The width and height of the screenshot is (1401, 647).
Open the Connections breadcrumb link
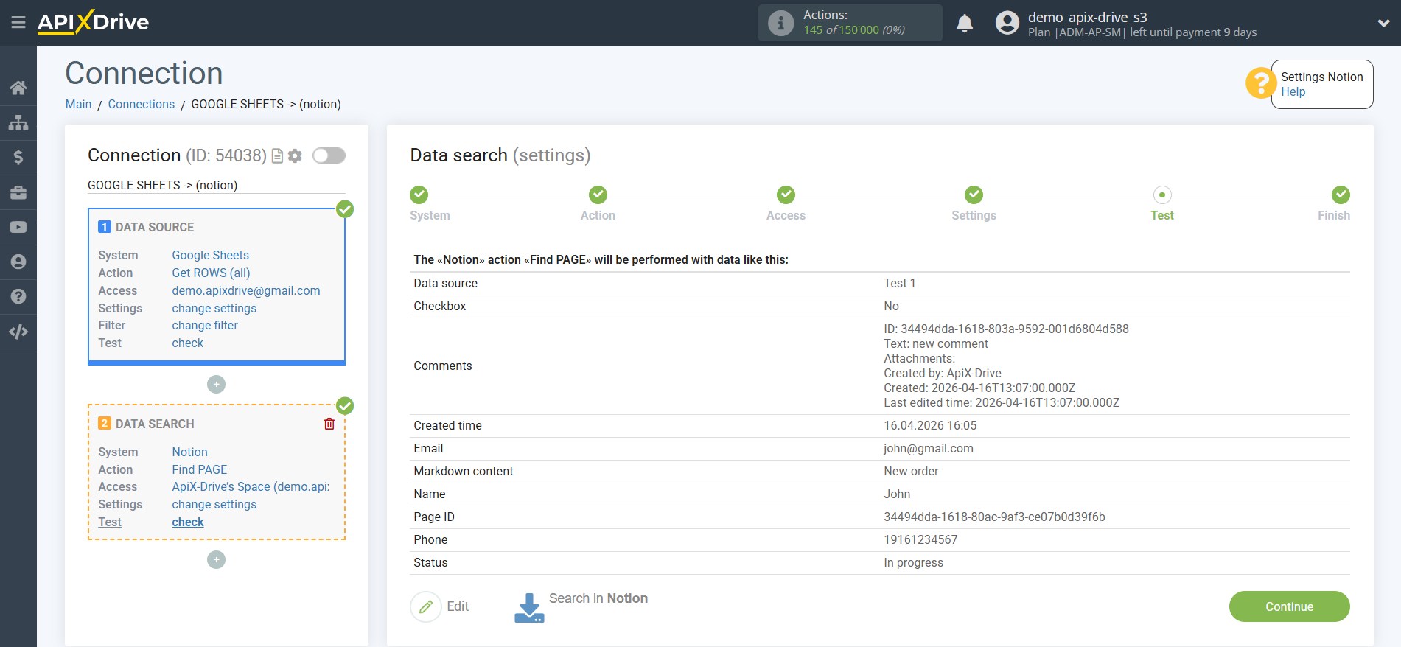[142, 104]
